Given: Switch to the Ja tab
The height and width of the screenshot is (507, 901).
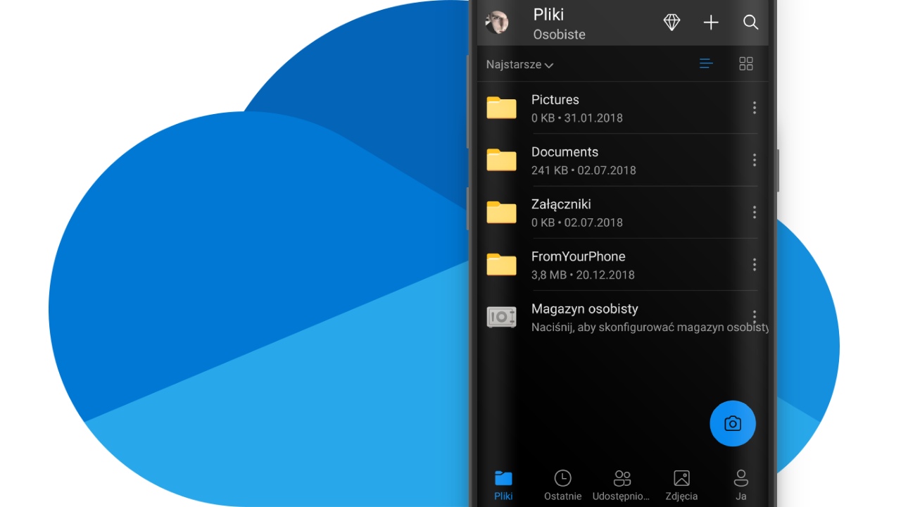Looking at the screenshot, I should pos(741,485).
